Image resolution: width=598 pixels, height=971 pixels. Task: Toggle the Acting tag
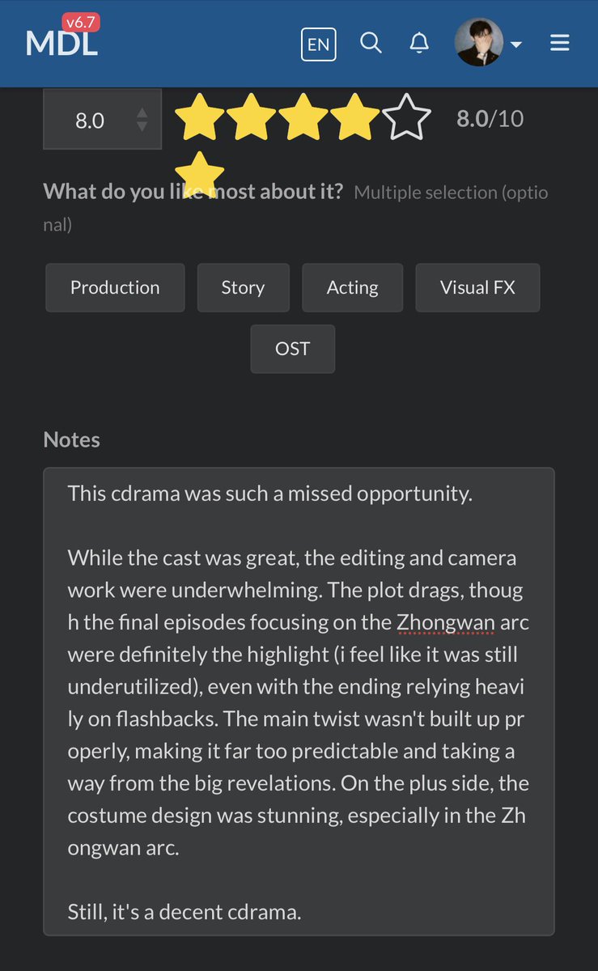(352, 287)
